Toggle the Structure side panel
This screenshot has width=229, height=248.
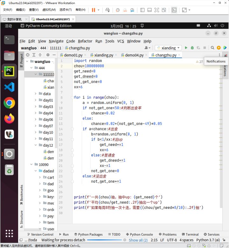22,217
